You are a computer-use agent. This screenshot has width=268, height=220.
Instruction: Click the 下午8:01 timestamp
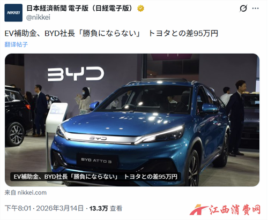(x=18, y=208)
